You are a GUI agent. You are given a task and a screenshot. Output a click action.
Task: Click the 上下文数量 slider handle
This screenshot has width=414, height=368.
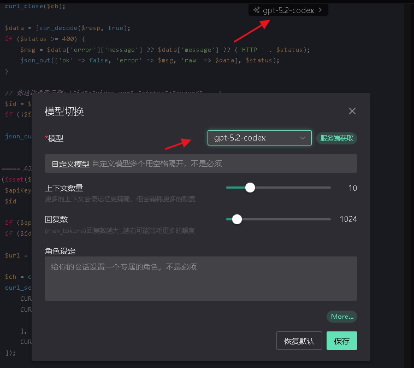(x=250, y=188)
